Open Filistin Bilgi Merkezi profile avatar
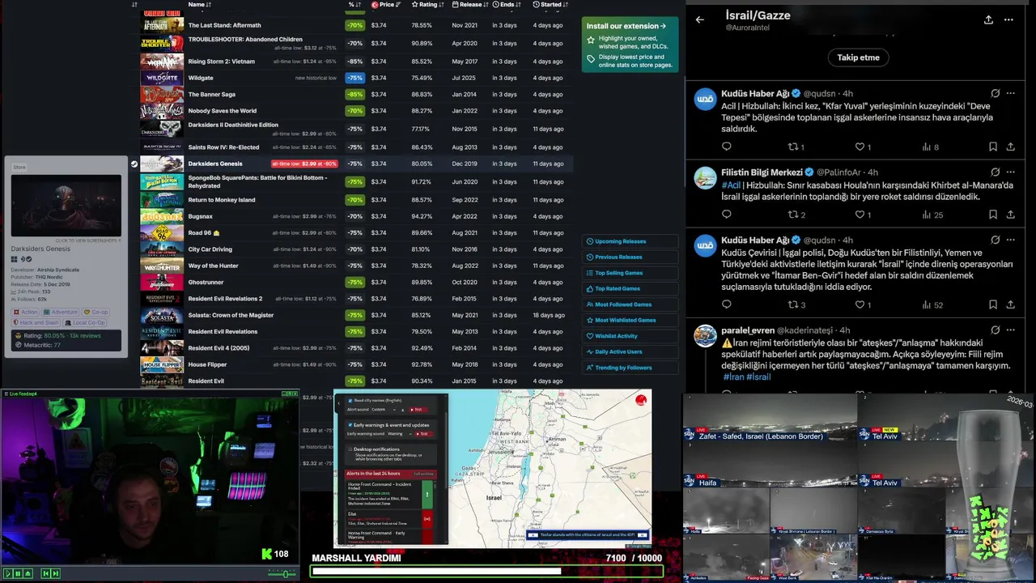This screenshot has width=1036, height=583. [x=705, y=177]
